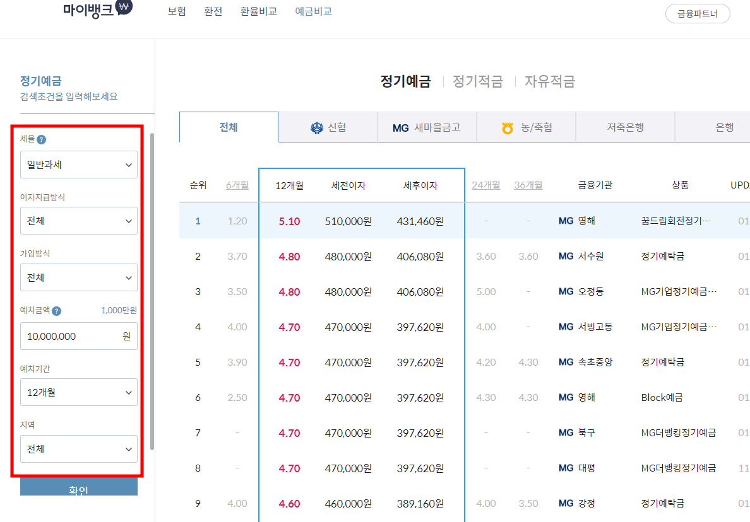Click MG 서수원 institution
Viewport: 750px width, 522px height.
[581, 257]
